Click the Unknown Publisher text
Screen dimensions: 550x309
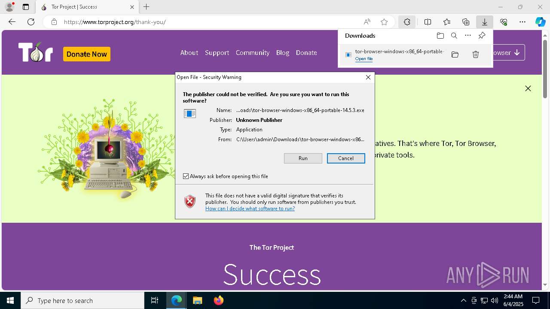click(259, 120)
